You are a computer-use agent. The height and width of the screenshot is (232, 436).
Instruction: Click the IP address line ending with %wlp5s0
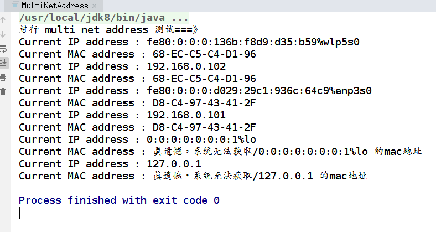[x=189, y=42]
